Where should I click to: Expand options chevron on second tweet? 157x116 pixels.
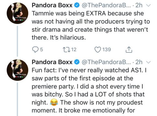(x=149, y=62)
